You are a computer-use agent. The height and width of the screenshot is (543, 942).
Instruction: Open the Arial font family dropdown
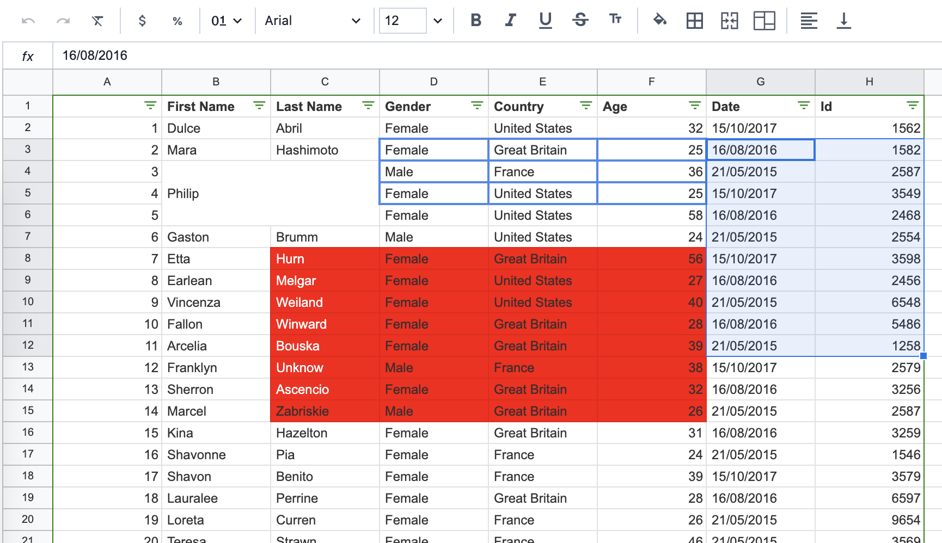click(x=313, y=21)
